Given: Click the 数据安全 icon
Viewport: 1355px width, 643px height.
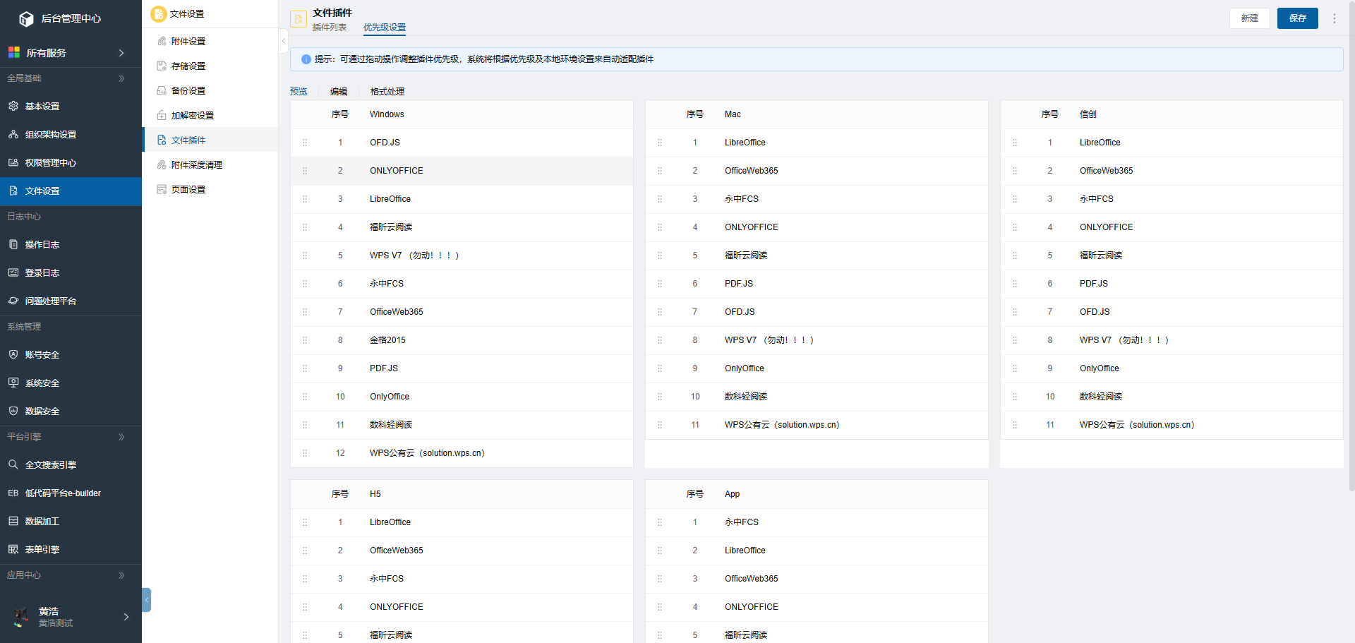Looking at the screenshot, I should [x=13, y=411].
